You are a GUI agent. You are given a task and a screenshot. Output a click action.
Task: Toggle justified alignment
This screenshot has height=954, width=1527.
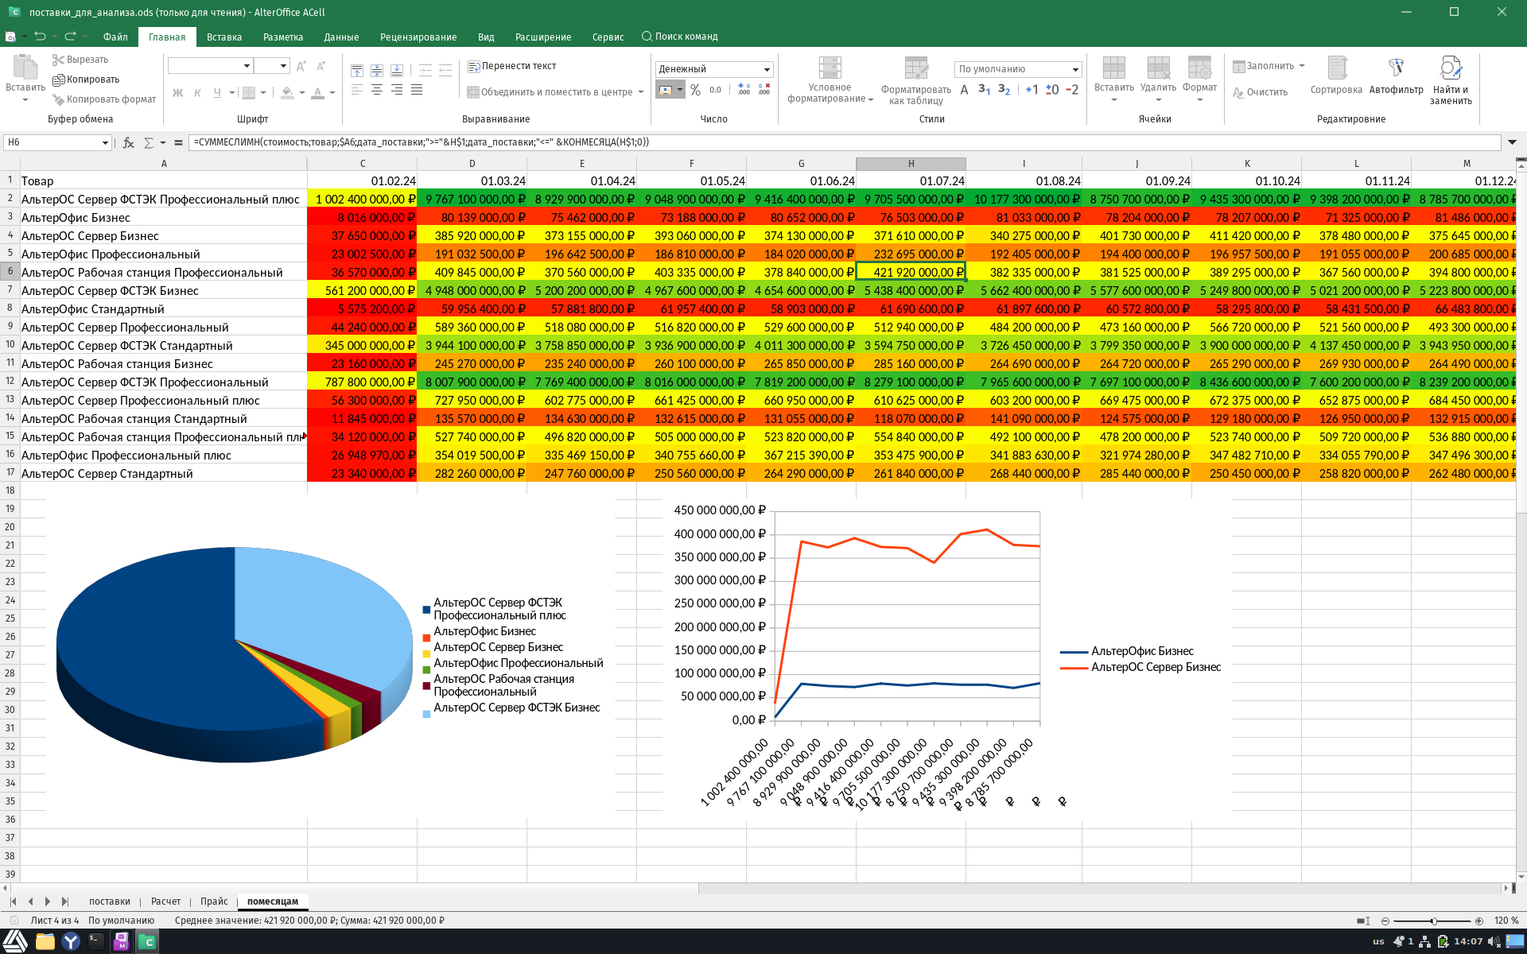coord(417,90)
